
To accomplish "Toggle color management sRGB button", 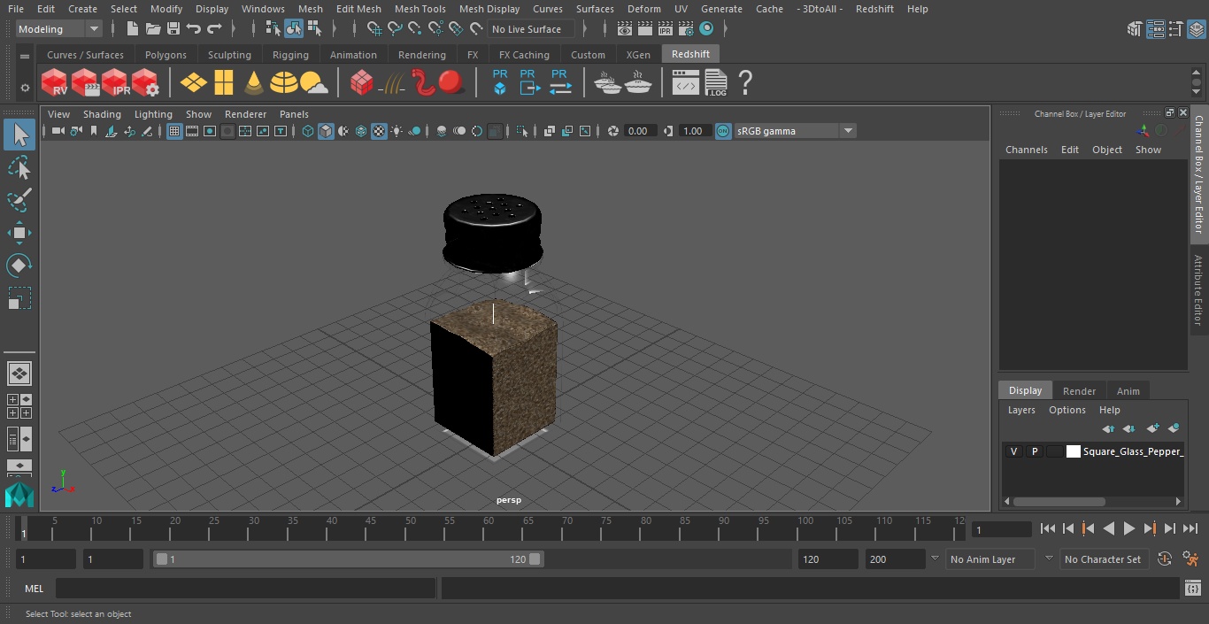I will (x=723, y=131).
